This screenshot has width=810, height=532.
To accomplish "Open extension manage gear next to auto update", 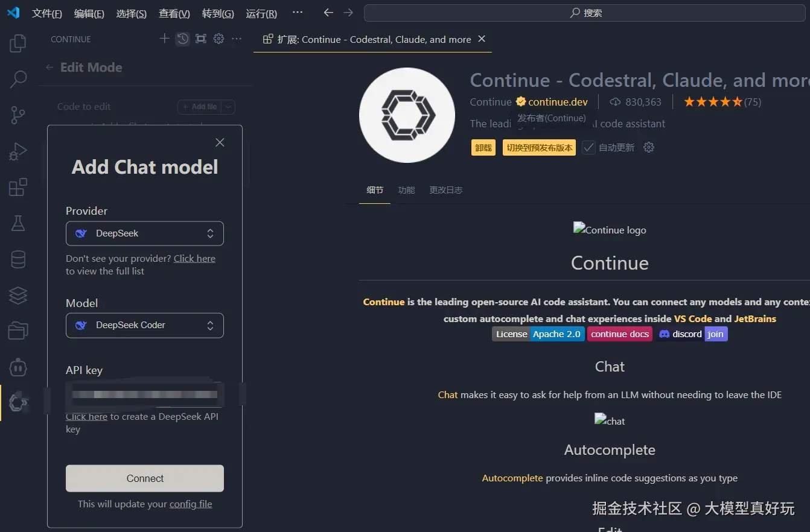I will click(x=649, y=147).
